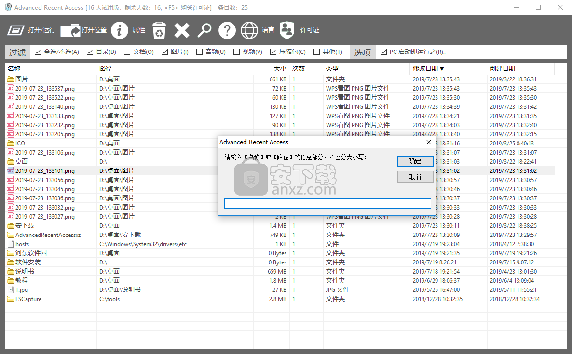Enable the Audio (音频) filter checkbox
Viewport: 572px width, 354px height.
199,52
